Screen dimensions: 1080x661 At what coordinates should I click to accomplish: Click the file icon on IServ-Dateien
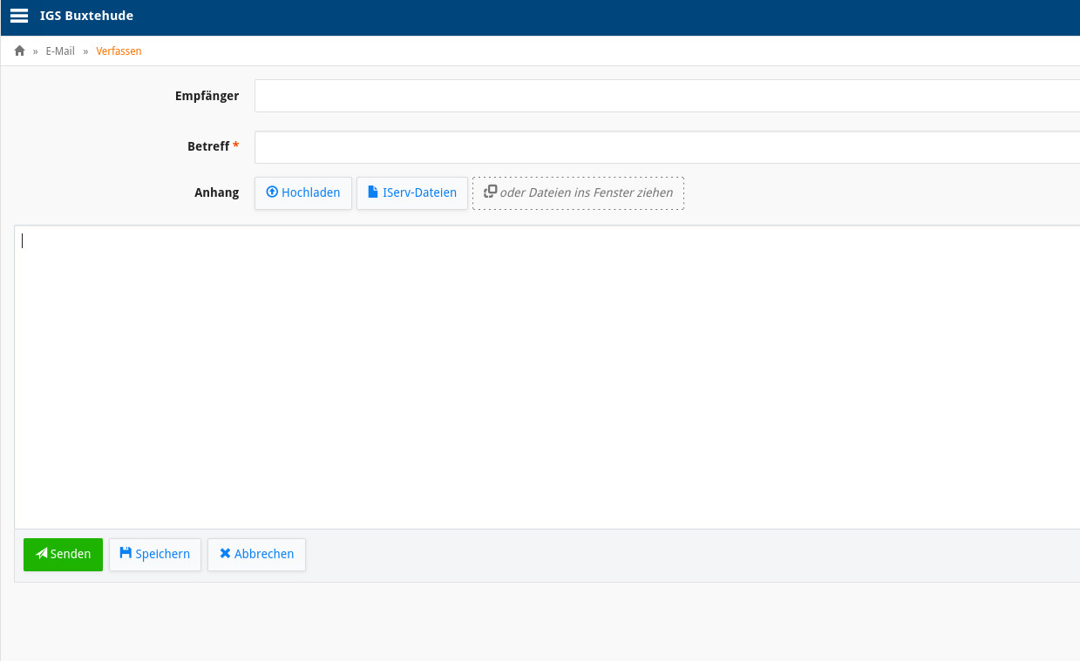[x=373, y=192]
